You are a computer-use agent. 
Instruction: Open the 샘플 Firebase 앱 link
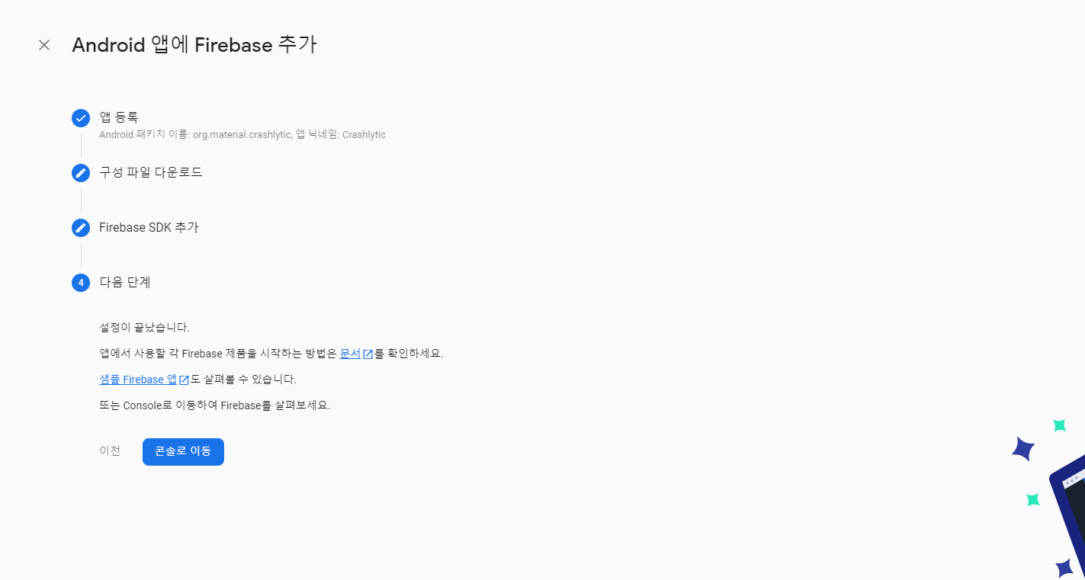(138, 380)
